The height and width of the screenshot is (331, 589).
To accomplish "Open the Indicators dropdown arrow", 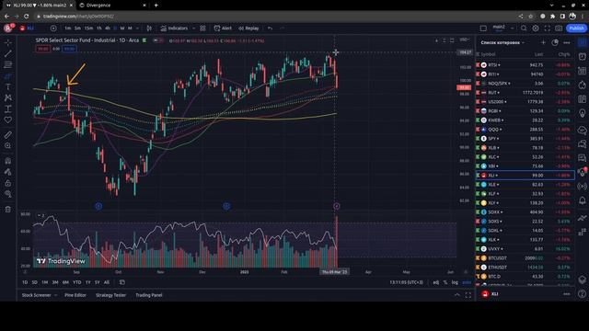I will coord(193,29).
